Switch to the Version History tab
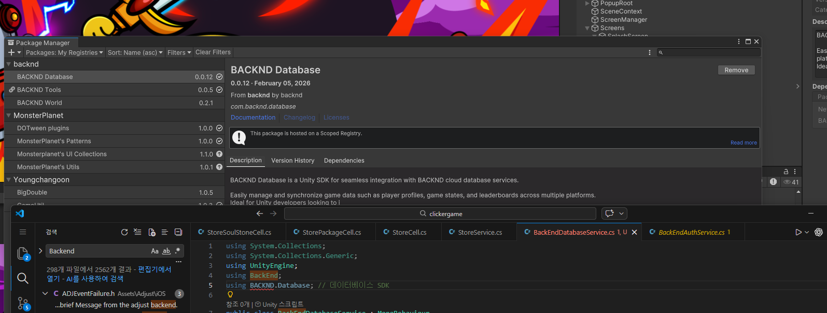The height and width of the screenshot is (313, 827). point(292,161)
